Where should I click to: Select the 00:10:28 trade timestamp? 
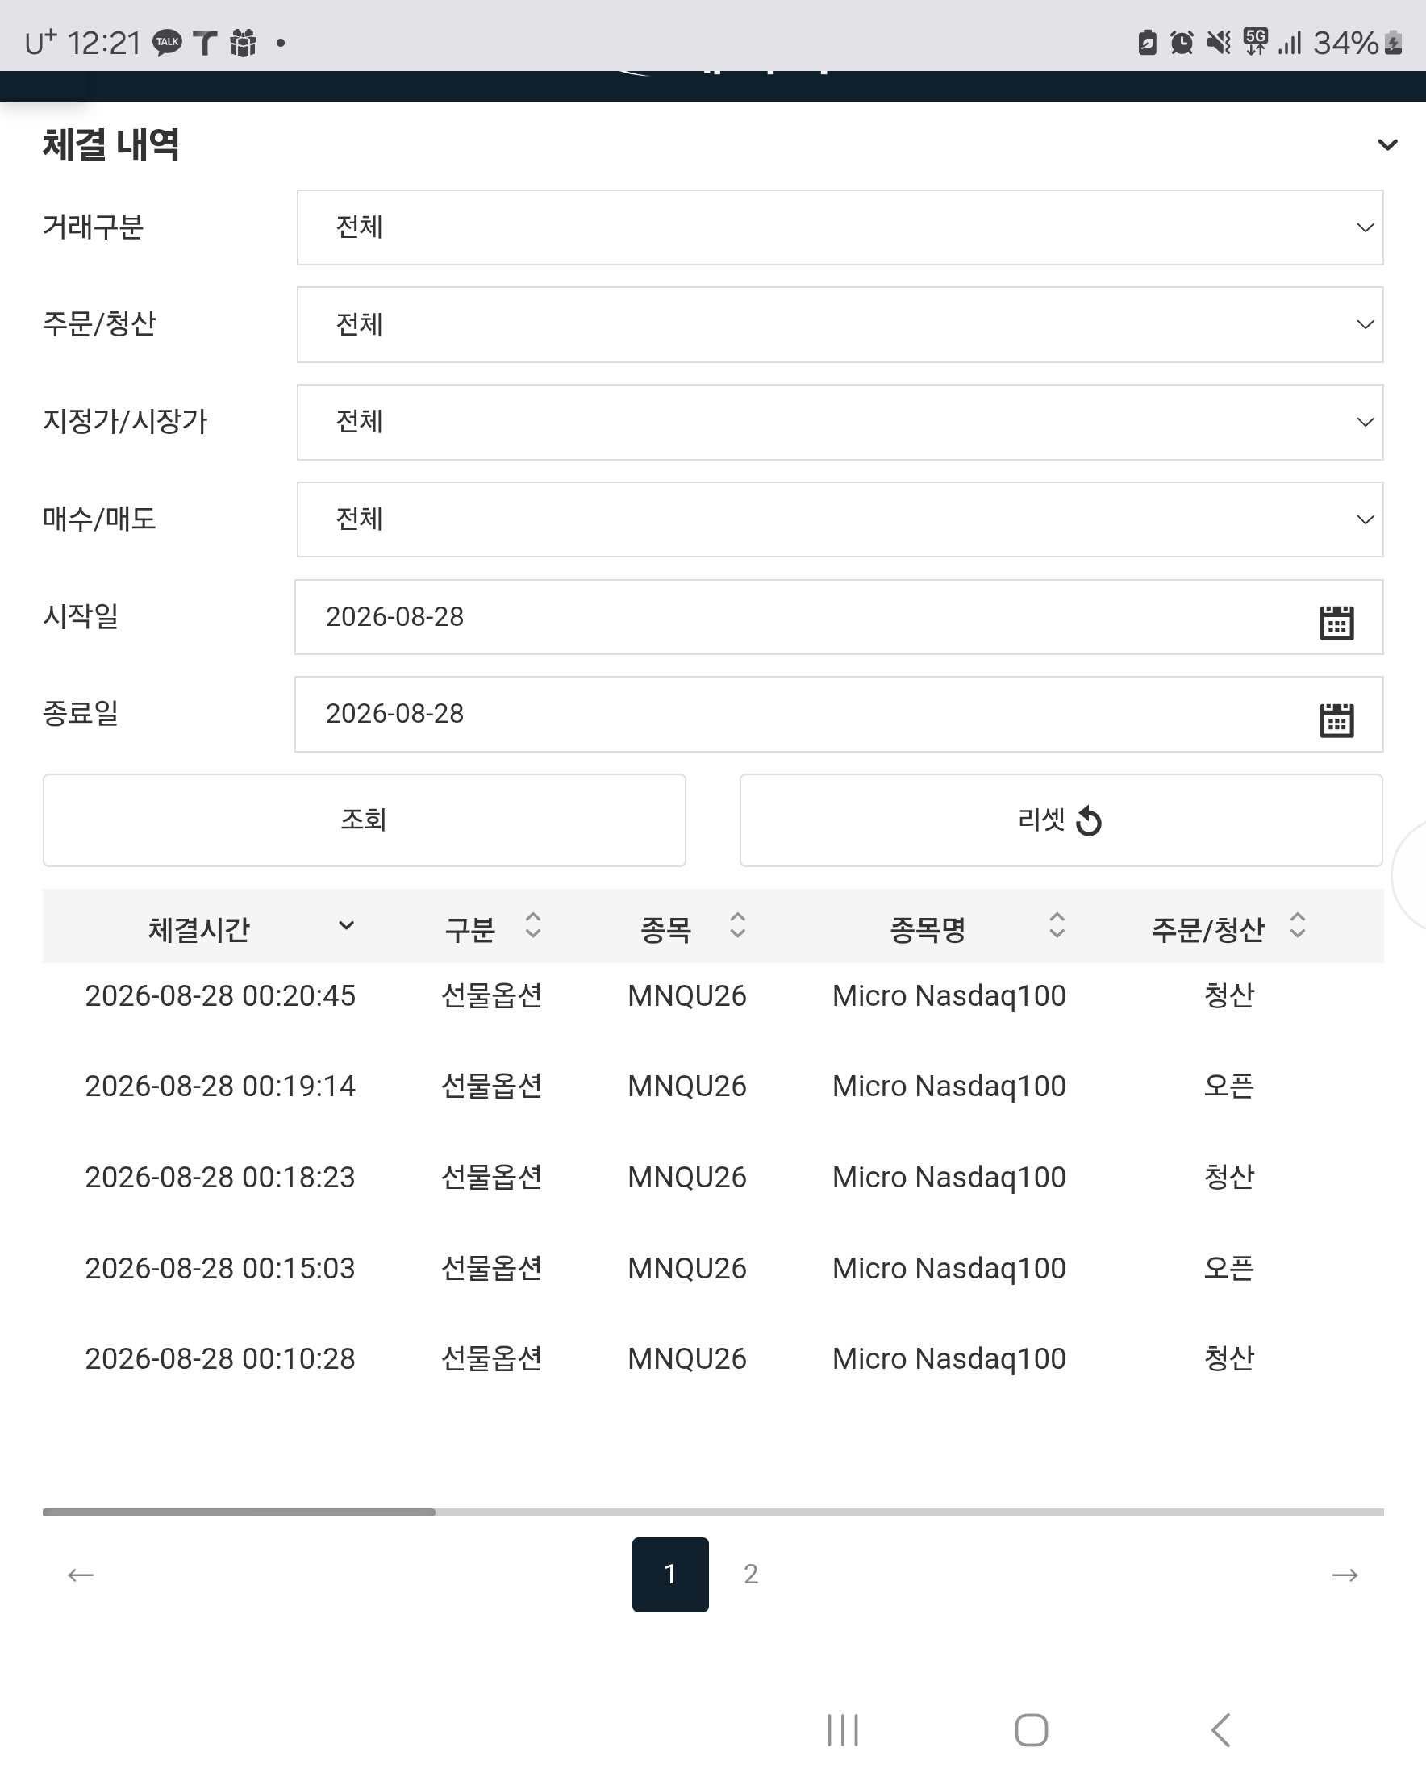point(219,1359)
